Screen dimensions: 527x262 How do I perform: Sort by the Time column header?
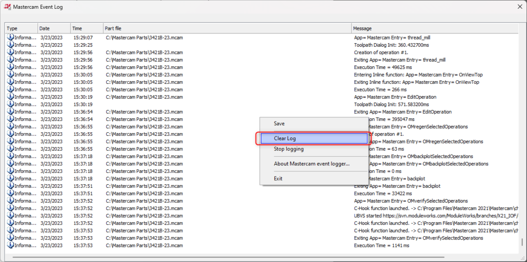pos(86,29)
